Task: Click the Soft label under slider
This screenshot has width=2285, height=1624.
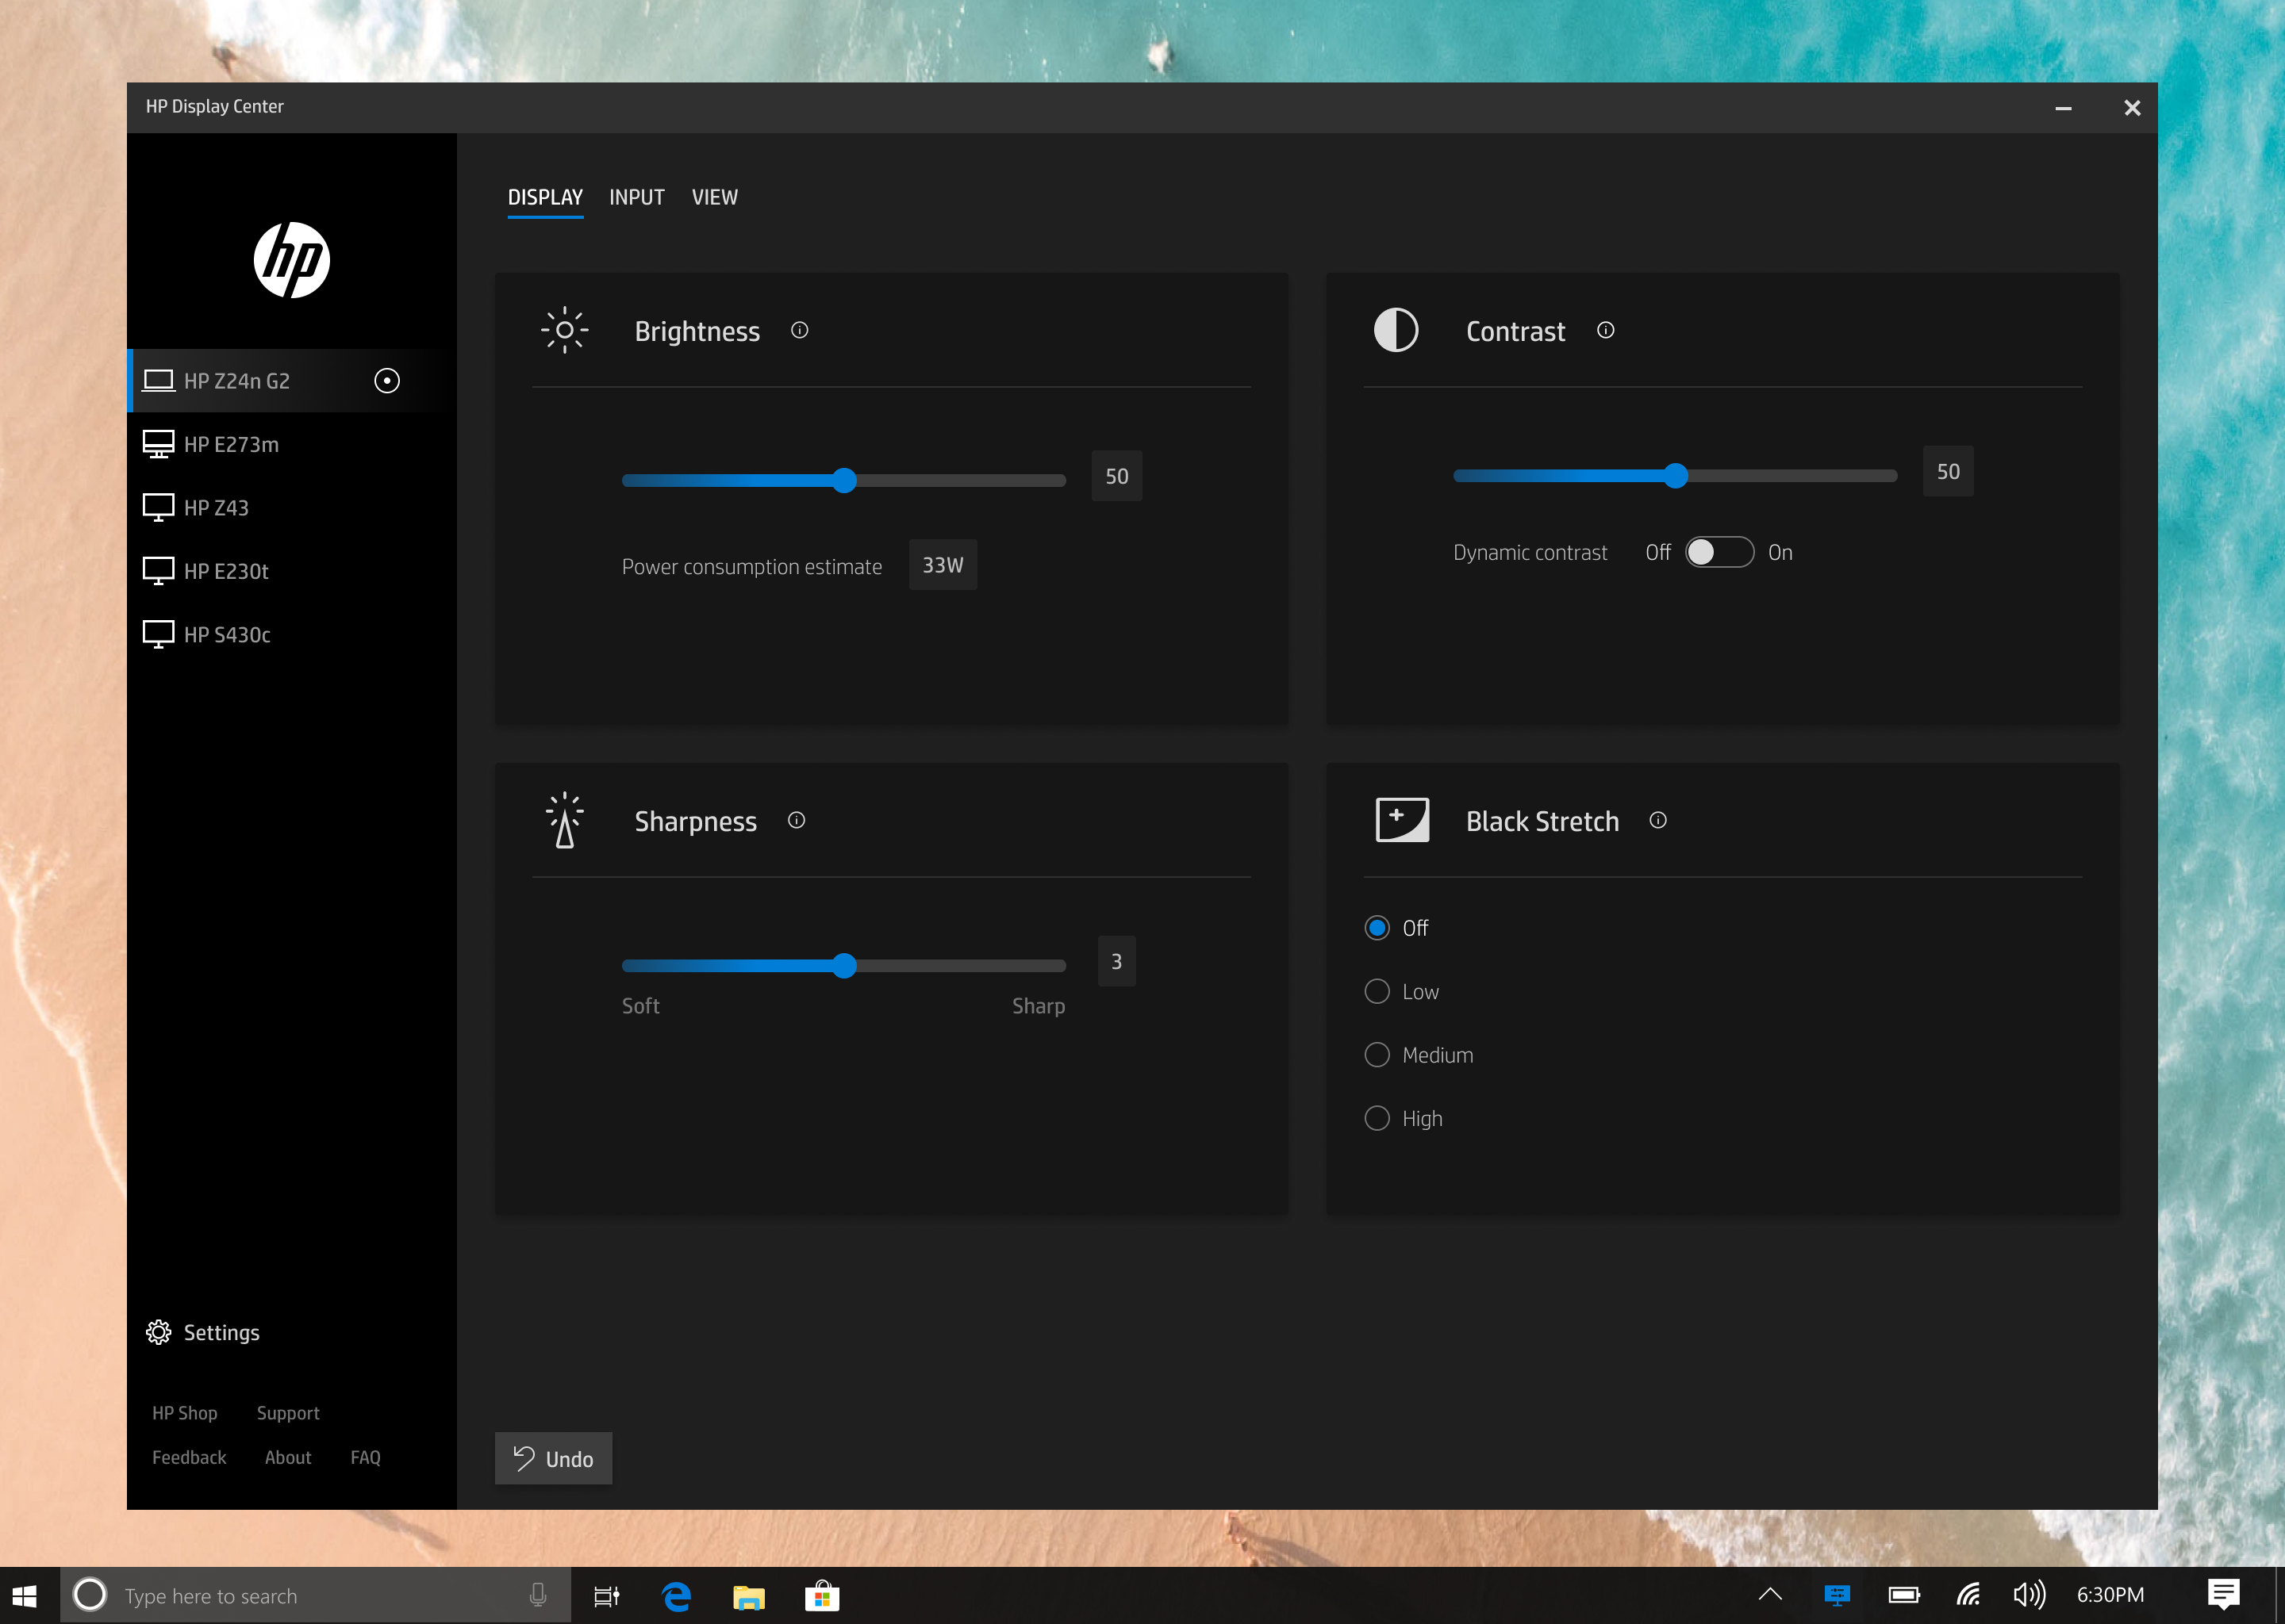Action: pos(640,1006)
